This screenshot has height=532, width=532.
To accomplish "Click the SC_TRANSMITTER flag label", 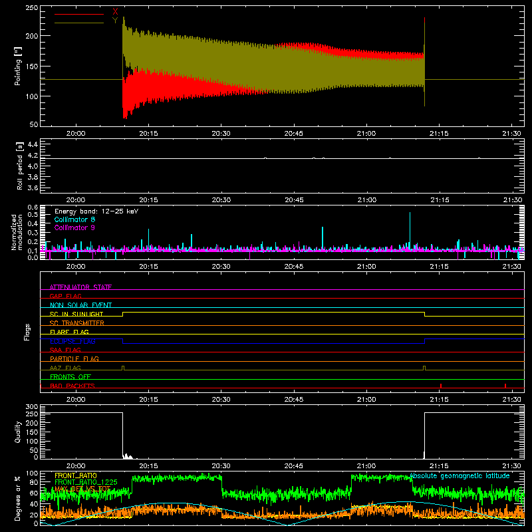I will tap(77, 323).
